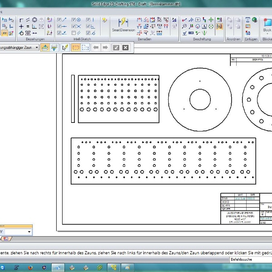Select the bottom-up layer selection icon
Screen dimensions: 272x272
click(x=54, y=47)
